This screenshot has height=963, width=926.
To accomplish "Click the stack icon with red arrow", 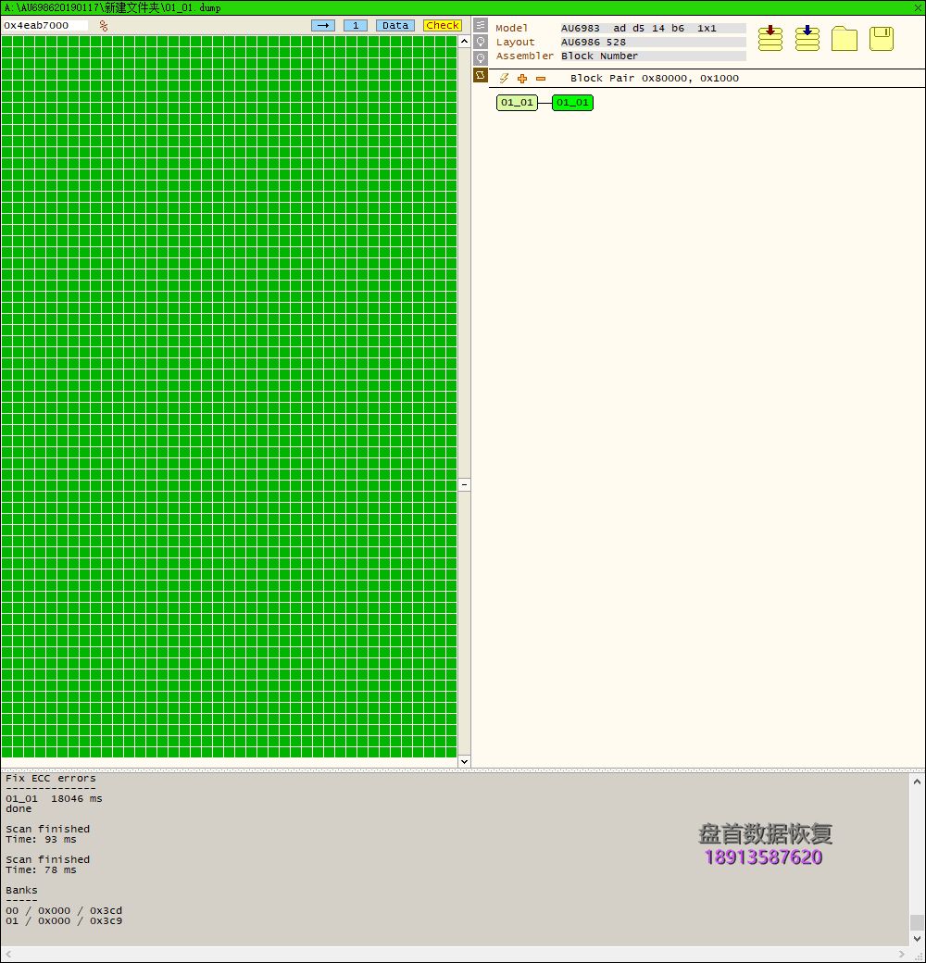I will tap(770, 39).
